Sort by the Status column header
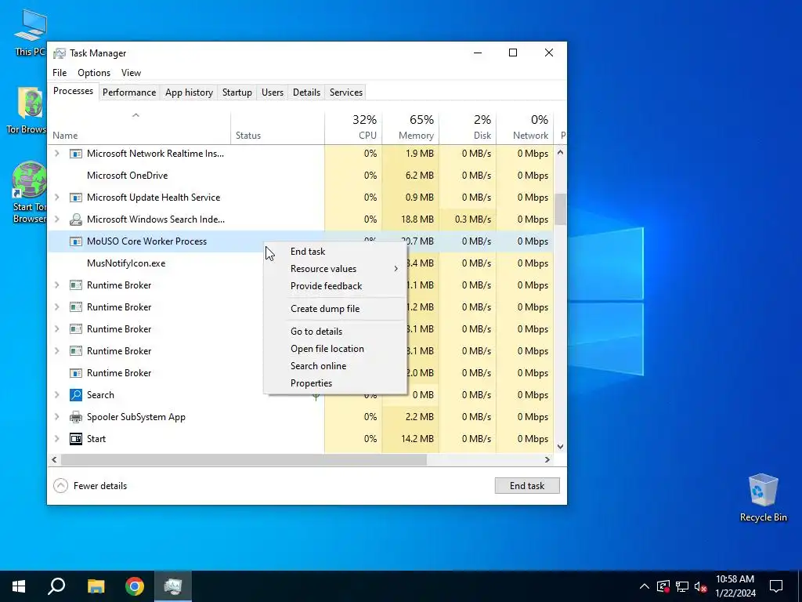802x602 pixels. [278, 128]
